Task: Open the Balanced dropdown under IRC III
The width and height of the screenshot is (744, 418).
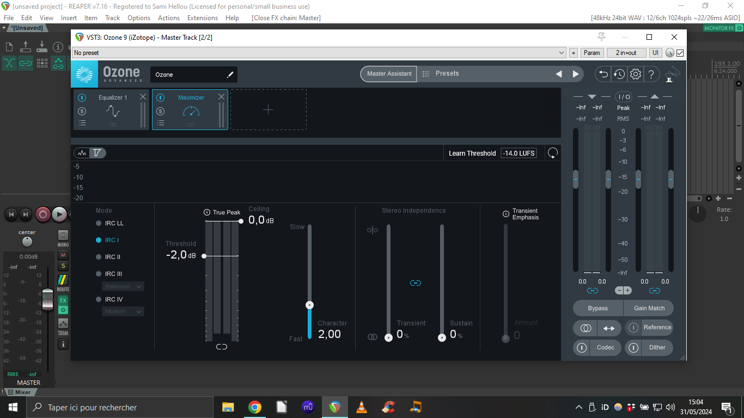Action: coord(123,286)
